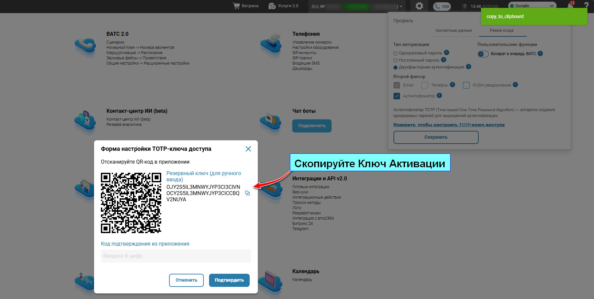Viewport: 594px width, 299px height.
Task: Open Битрикс 24 integration link
Action: 302,224
